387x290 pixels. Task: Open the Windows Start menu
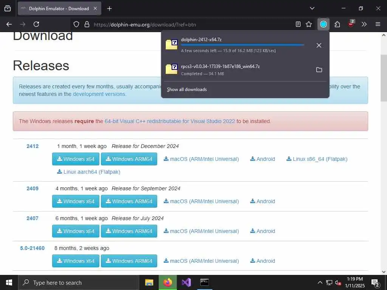[9, 282]
